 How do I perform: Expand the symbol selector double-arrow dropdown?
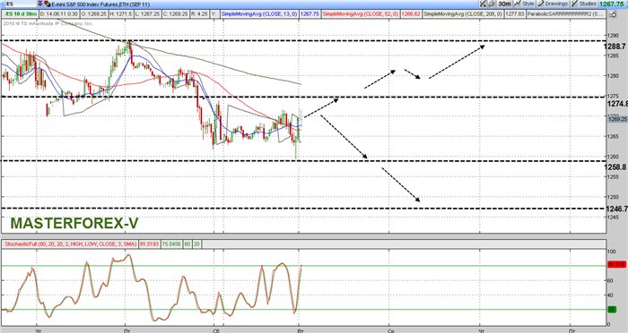39,4
